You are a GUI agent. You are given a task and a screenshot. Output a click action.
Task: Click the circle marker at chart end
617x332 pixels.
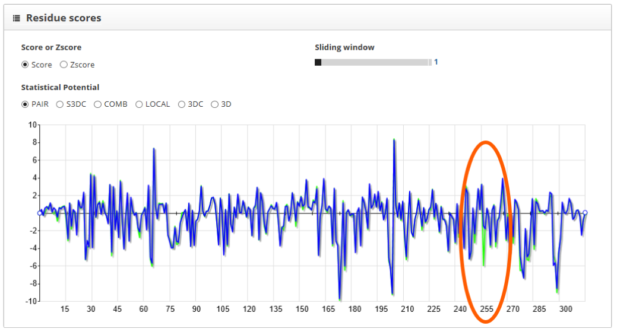[x=585, y=213]
